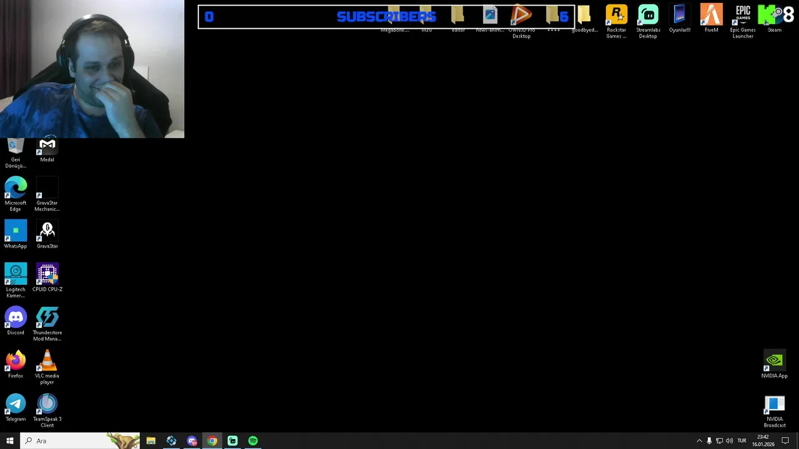Launch CPUID CPU-Z shortcut
Screen dimensions: 799x449
pyautogui.click(x=47, y=278)
